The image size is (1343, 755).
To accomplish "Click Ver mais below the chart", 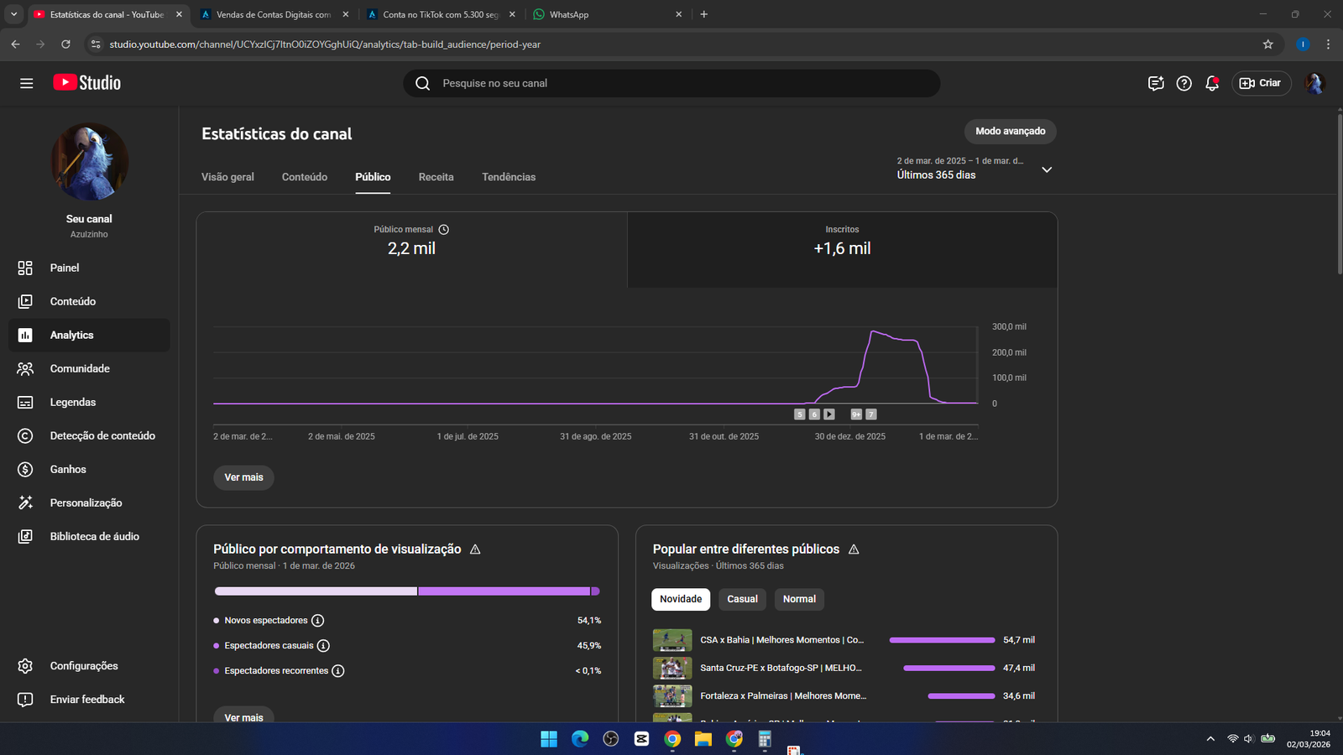I will click(x=243, y=477).
